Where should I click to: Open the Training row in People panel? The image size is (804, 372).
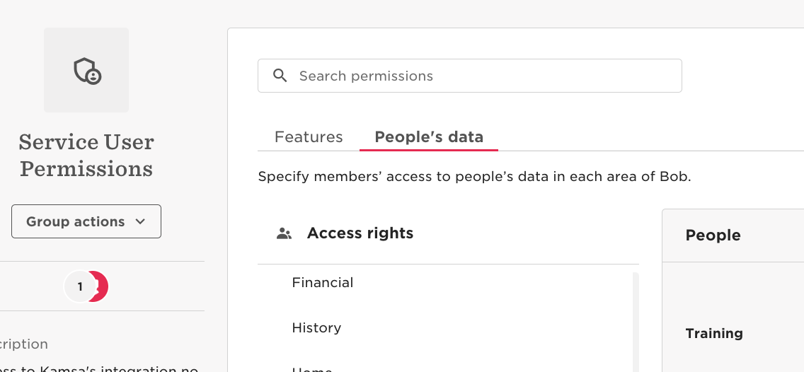(x=713, y=334)
